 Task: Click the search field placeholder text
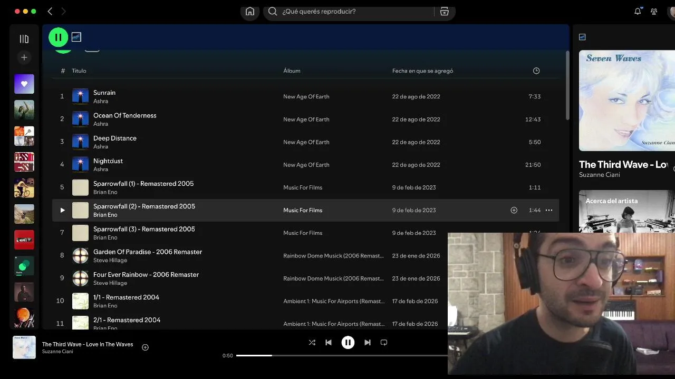tap(319, 12)
